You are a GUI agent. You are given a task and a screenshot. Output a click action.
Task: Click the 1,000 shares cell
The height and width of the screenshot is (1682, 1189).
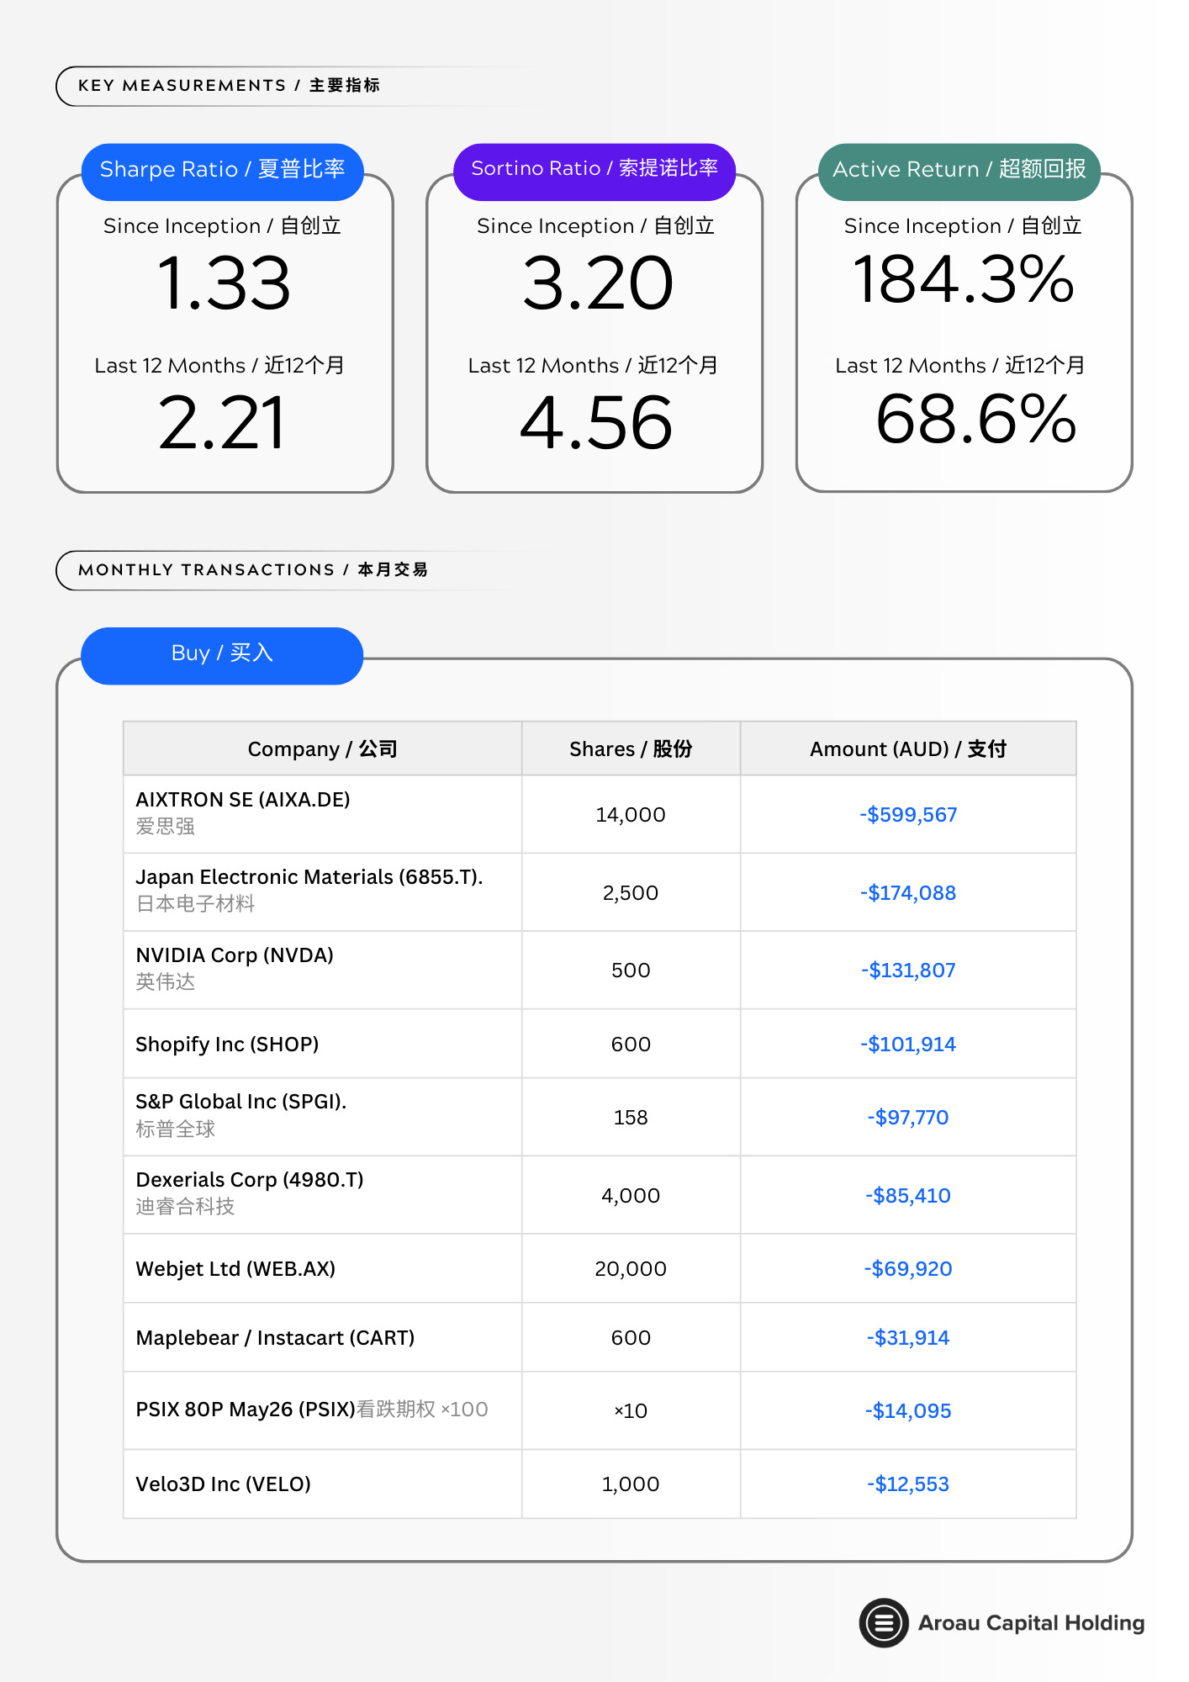point(631,1484)
